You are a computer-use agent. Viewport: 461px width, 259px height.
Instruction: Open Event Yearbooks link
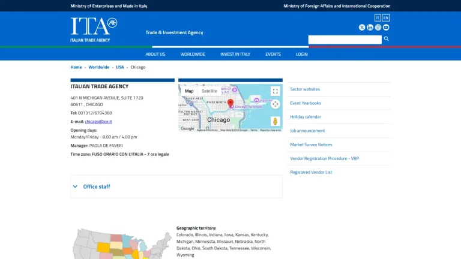306,103
